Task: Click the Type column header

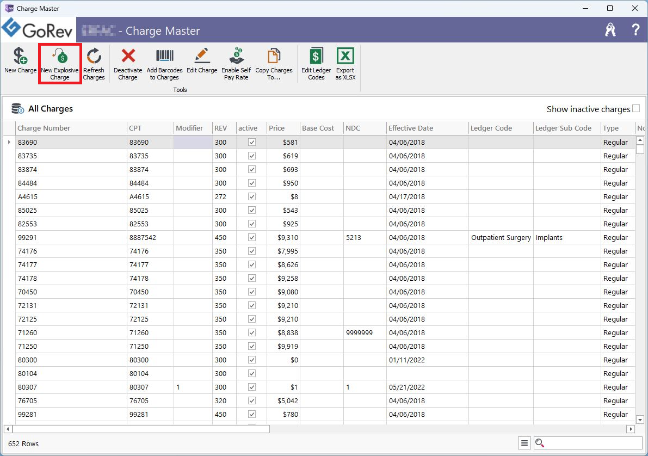Action: 618,128
